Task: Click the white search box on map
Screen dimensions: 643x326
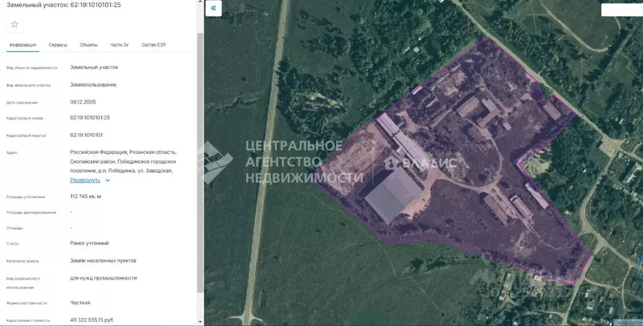Action: pyautogui.click(x=622, y=10)
